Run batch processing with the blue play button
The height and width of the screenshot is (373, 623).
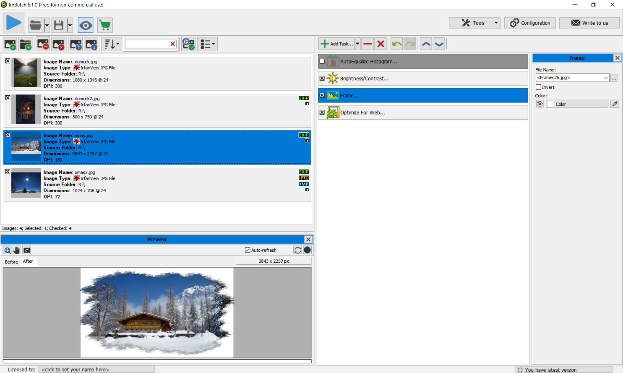click(14, 23)
